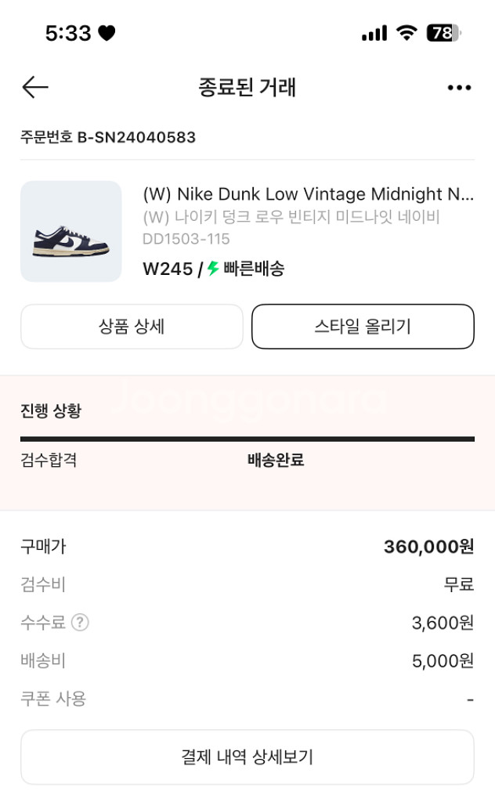Select the 배송완료 status step
Viewport: 495px width, 802px height.
point(276,460)
